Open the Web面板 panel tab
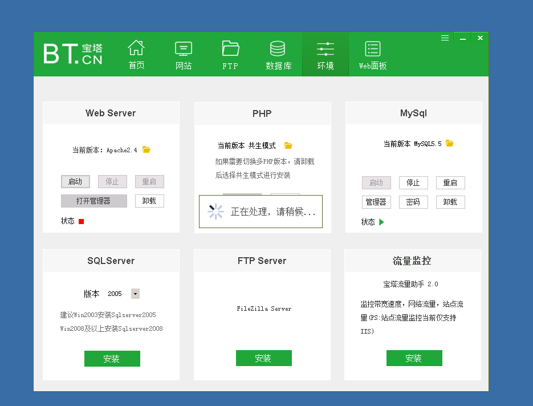 373,54
